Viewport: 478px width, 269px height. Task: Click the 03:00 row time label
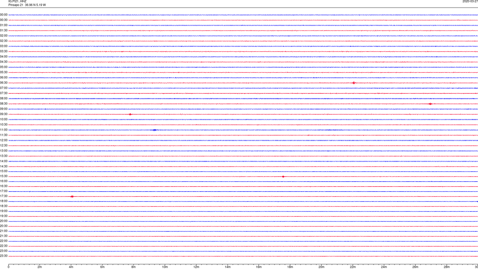(3, 46)
